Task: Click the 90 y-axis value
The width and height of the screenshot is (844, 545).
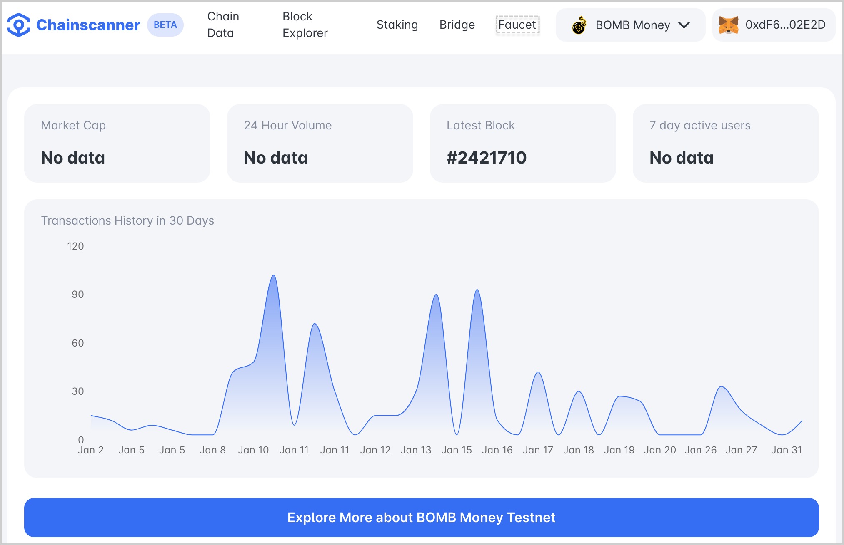Action: click(78, 295)
